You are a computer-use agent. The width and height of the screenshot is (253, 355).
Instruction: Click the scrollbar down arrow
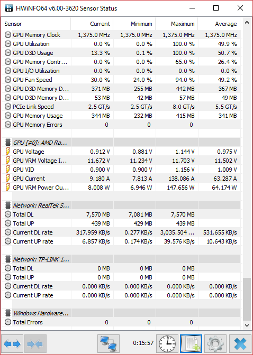[247, 325]
